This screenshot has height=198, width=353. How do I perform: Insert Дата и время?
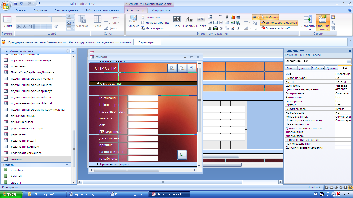153,28
